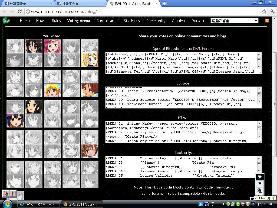Viewport: 277px width, 208px height.
Task: Switch to the second Facebook 桂雛菊迷會 tab
Action: pos(81,4)
